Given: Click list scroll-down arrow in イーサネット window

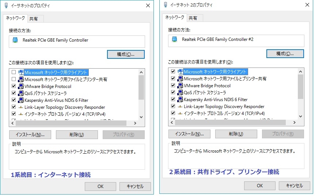Looking at the screenshot, I should 141,117.
